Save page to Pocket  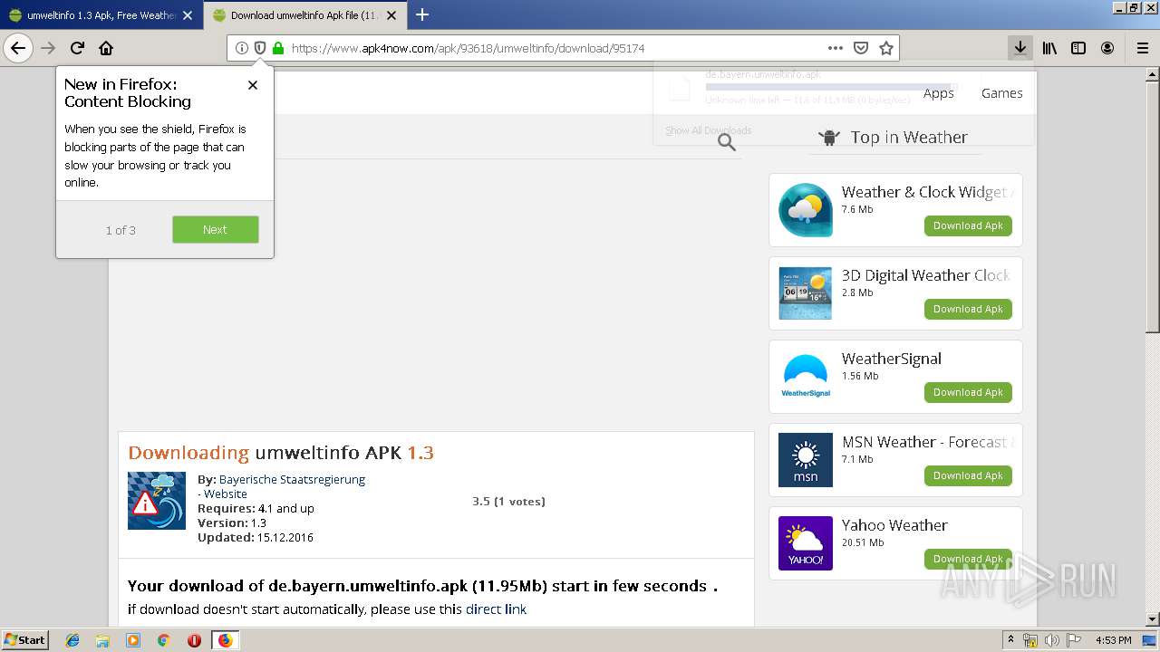click(x=861, y=48)
